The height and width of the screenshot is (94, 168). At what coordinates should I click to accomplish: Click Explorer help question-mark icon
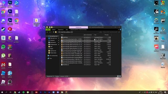pyautogui.click(x=120, y=30)
